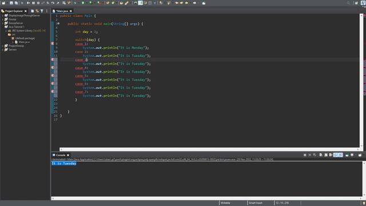The height and width of the screenshot is (206, 366).
Task: Click the Console vertical scrollbar
Action: [x=364, y=179]
